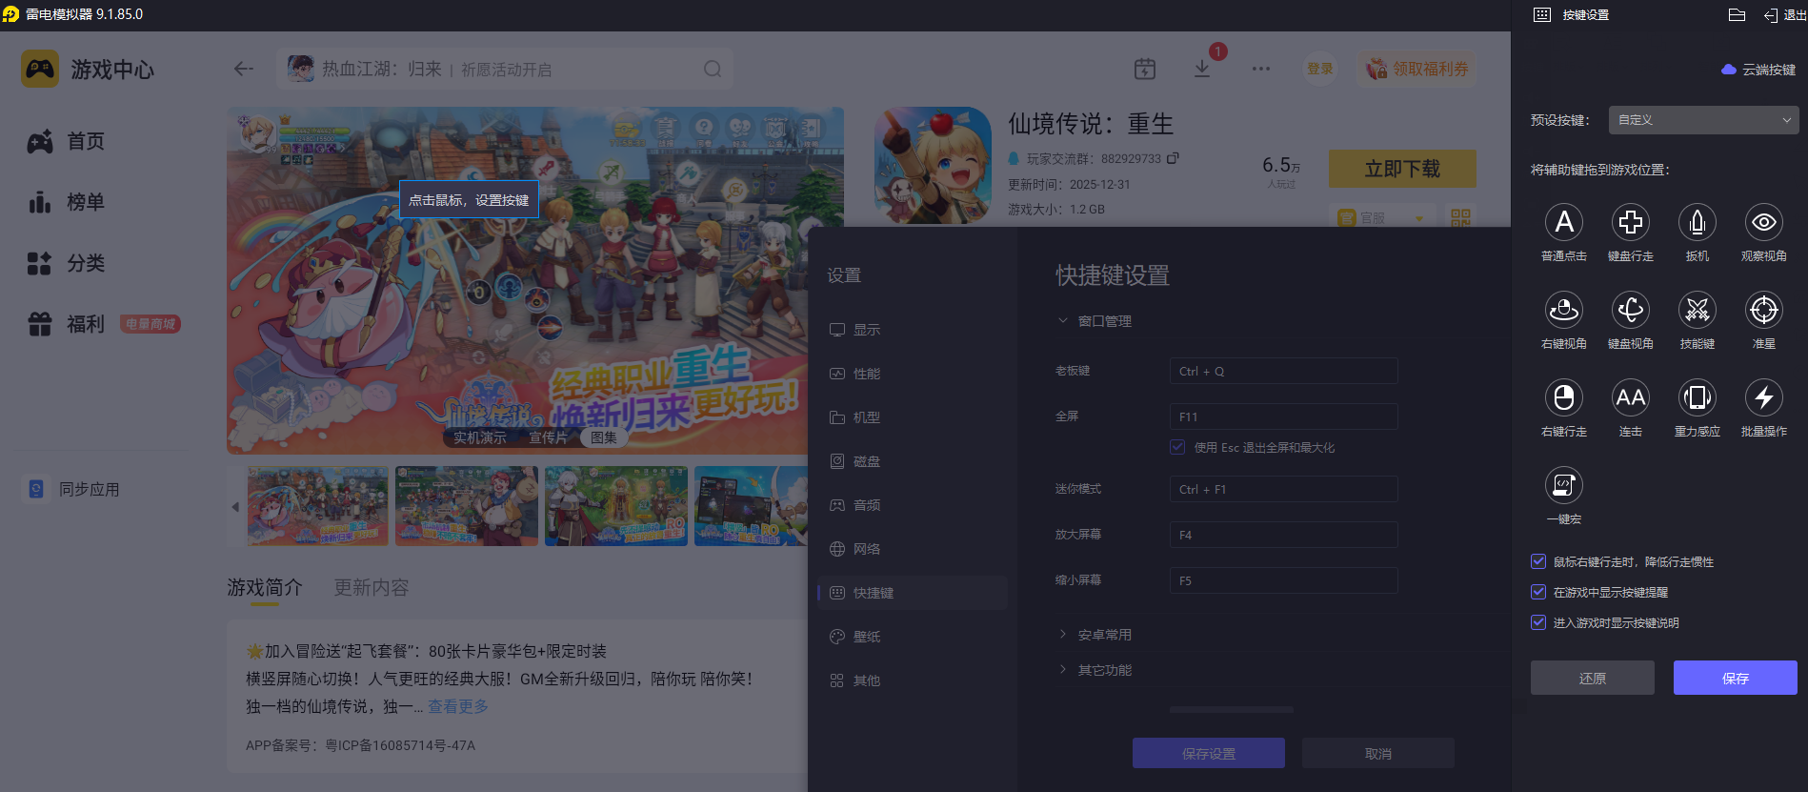Toggle 鼠标右键行走时，降低行走惯性 checkbox

(x=1537, y=561)
